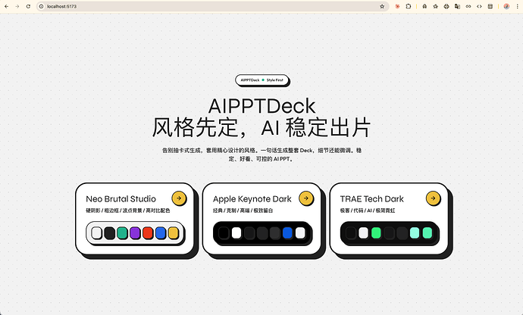Screen dimensions: 523x315
Task: Click the code brackets extension icon
Action: 479,6
